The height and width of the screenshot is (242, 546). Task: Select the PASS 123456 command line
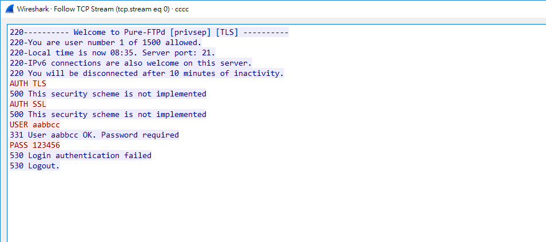35,145
